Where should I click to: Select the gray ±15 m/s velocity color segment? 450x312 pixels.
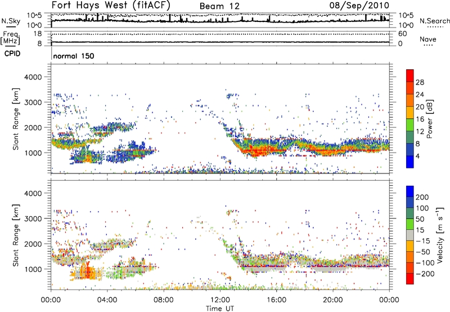(x=410, y=235)
